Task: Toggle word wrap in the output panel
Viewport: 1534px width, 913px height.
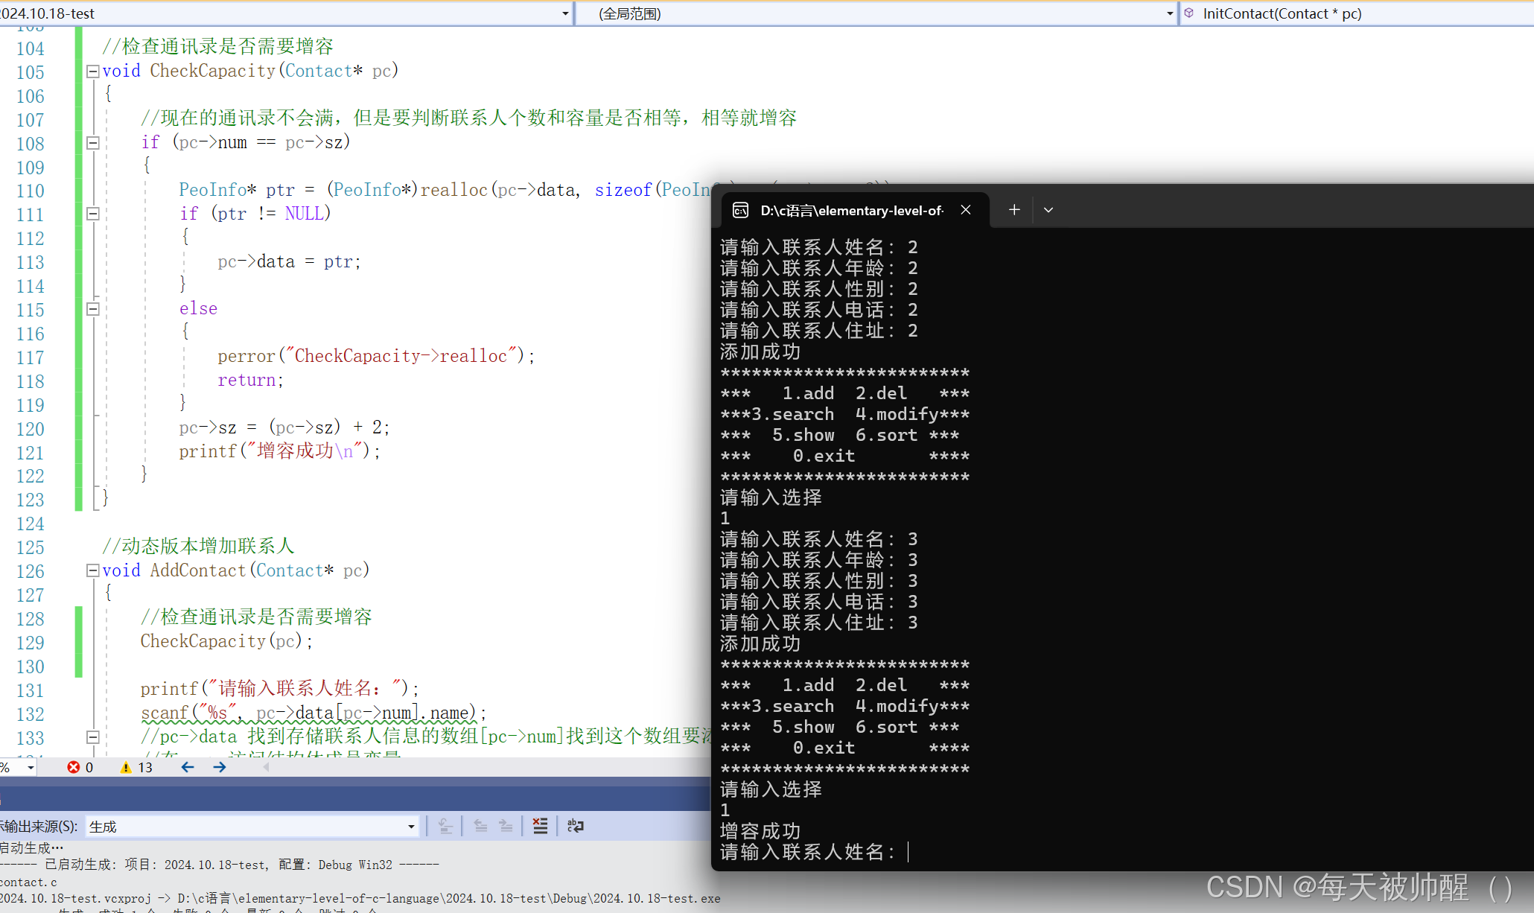Action: tap(575, 826)
